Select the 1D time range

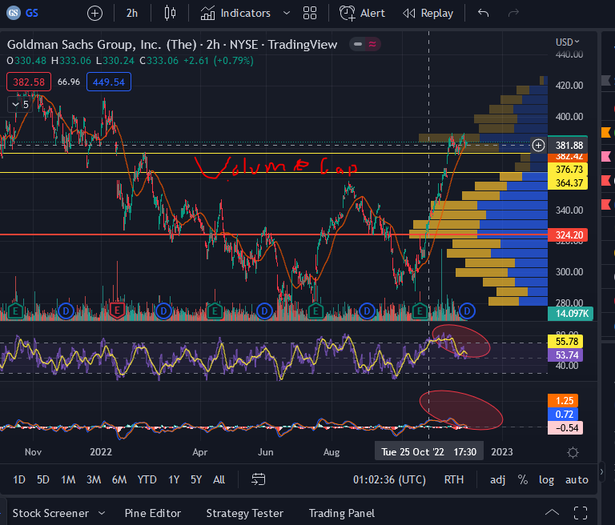(19, 479)
